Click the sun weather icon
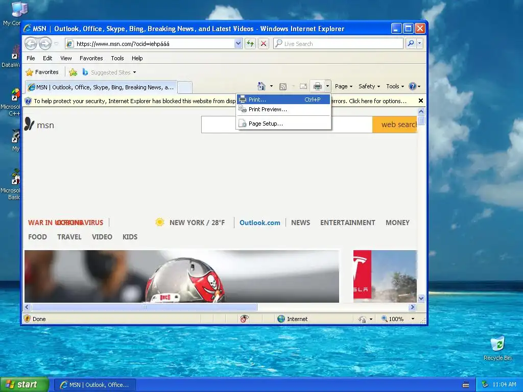The height and width of the screenshot is (392, 523). pos(160,222)
